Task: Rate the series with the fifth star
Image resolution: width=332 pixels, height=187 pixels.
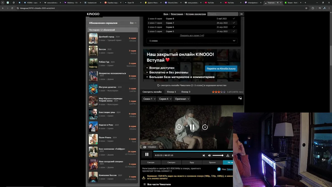Action: click(x=224, y=92)
